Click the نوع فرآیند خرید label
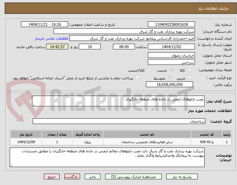 point(219,78)
